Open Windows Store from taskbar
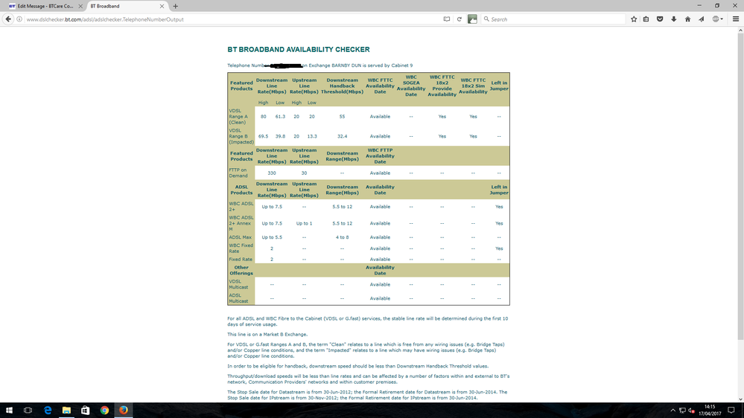The height and width of the screenshot is (418, 744). click(86, 410)
